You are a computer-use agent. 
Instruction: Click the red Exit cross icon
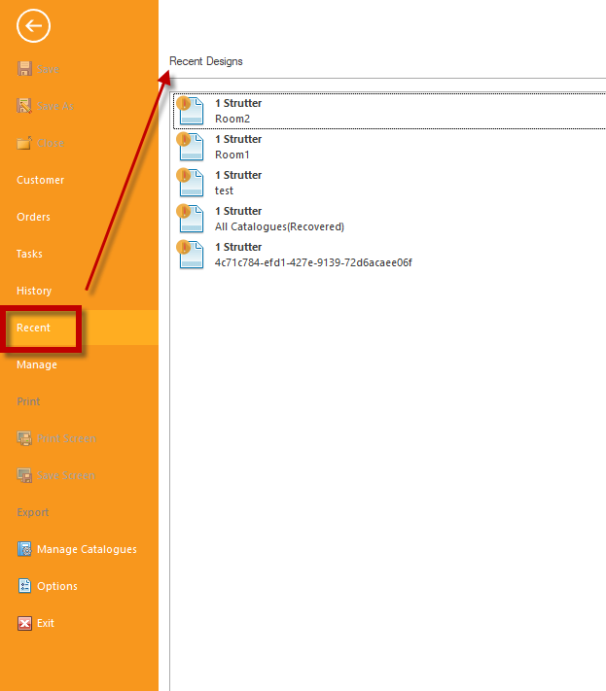click(24, 623)
